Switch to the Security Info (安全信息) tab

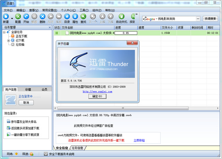coord(62,148)
